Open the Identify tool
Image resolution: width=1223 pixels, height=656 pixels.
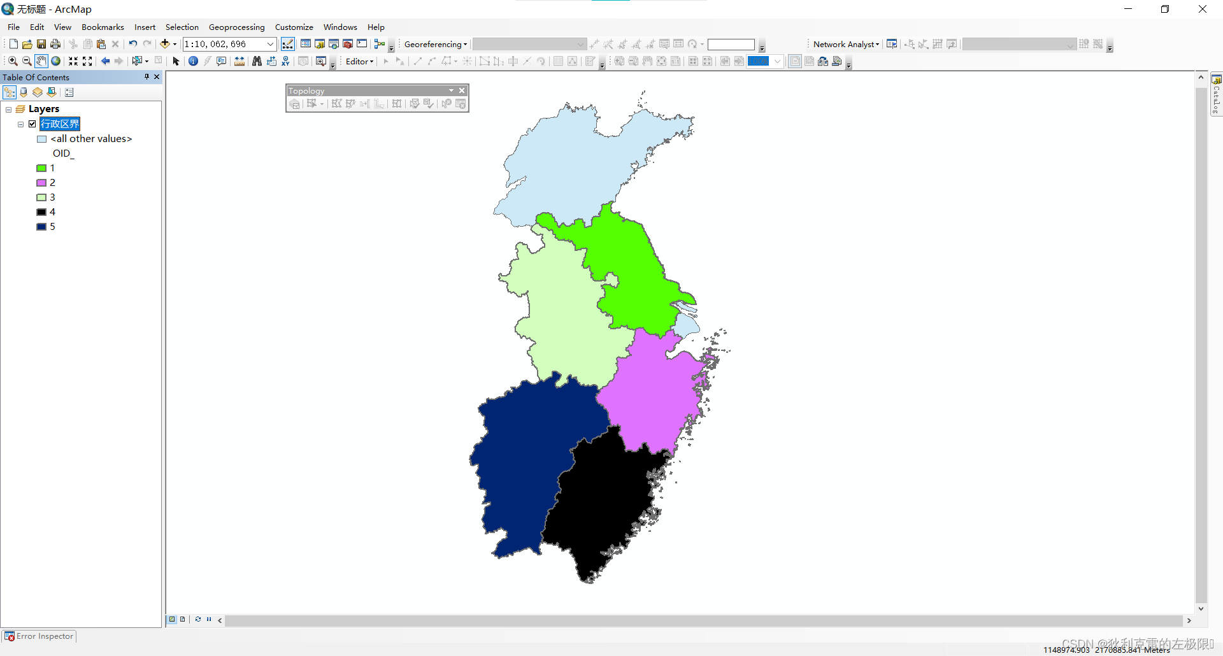pos(193,61)
